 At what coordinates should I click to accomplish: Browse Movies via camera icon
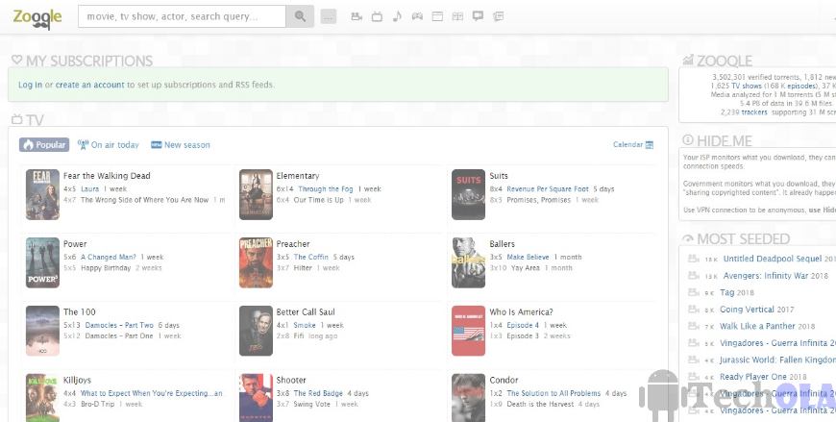coord(357,16)
